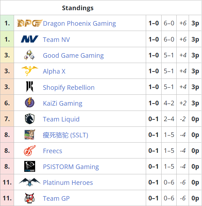This screenshot has height=206, width=202.
Task: Follow the Team Liquid link
Action: [x=61, y=119]
